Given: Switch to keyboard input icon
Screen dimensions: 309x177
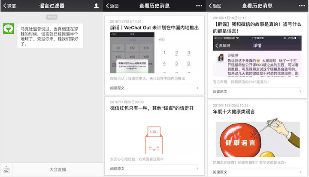Looking at the screenshot, I should click(x=6, y=170).
